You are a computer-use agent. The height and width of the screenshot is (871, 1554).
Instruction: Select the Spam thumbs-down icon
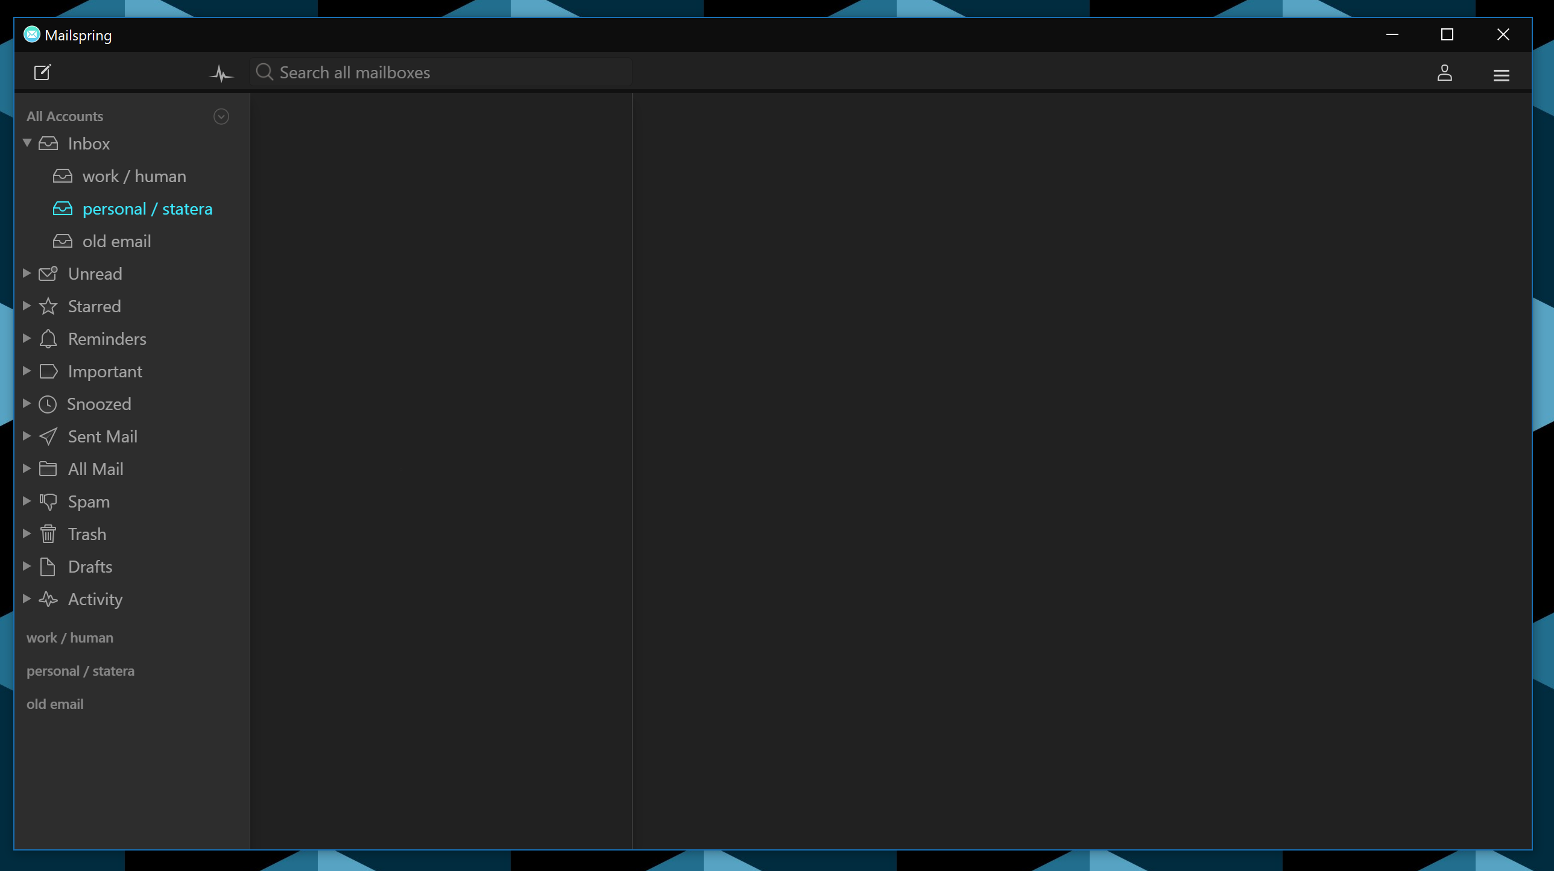click(48, 502)
